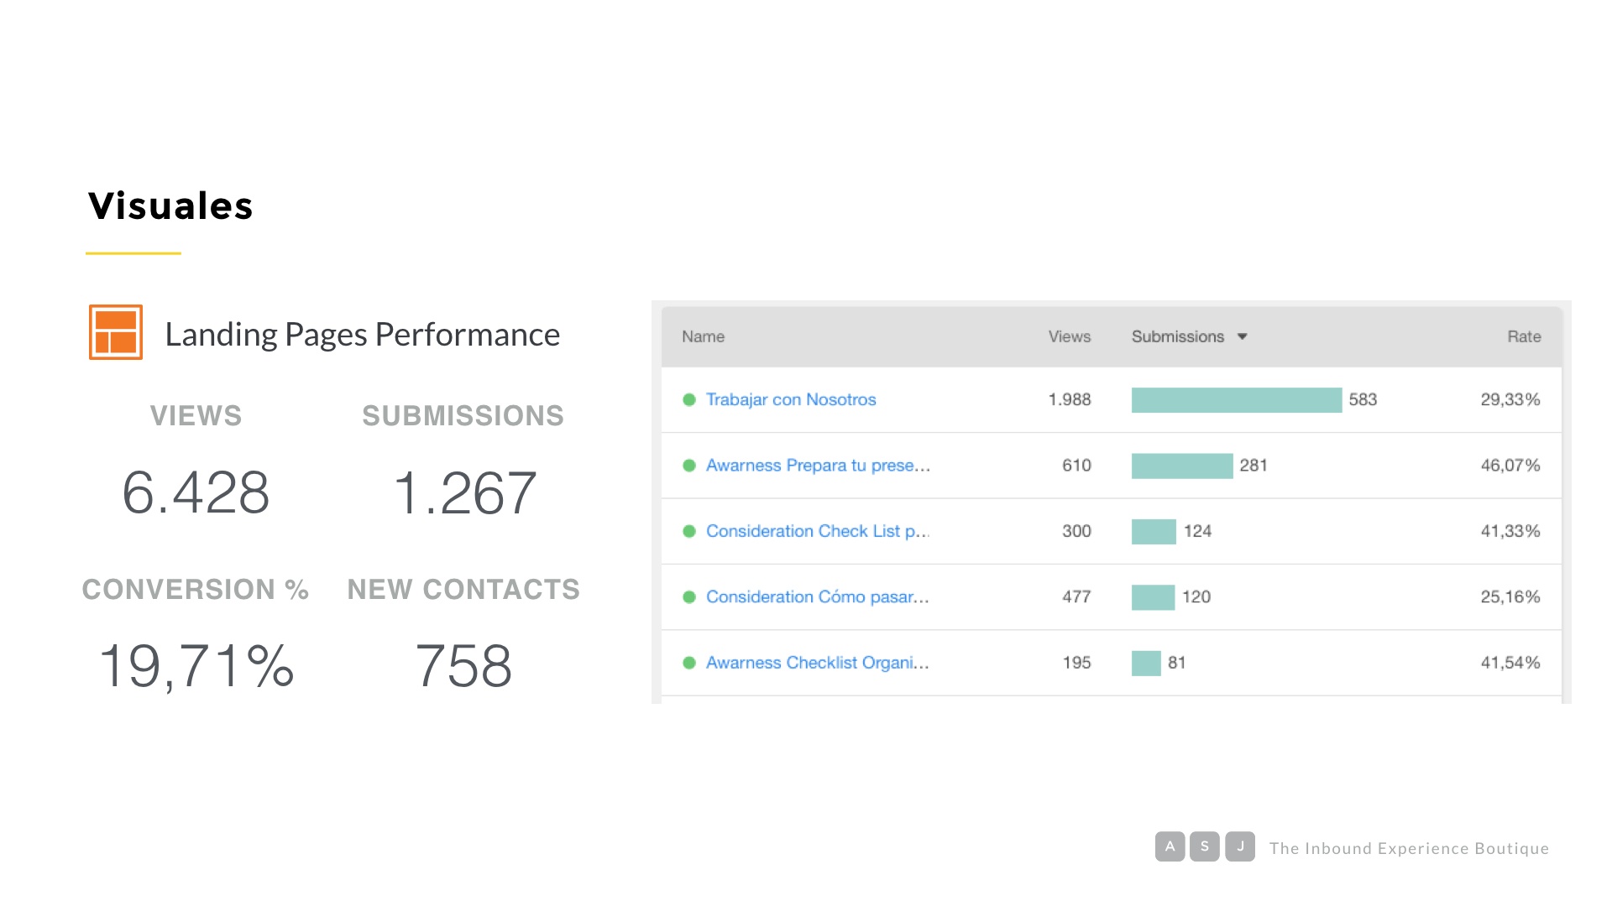This screenshot has height=906, width=1612.
Task: Click the conversion figure 19,71%
Action: tap(196, 666)
